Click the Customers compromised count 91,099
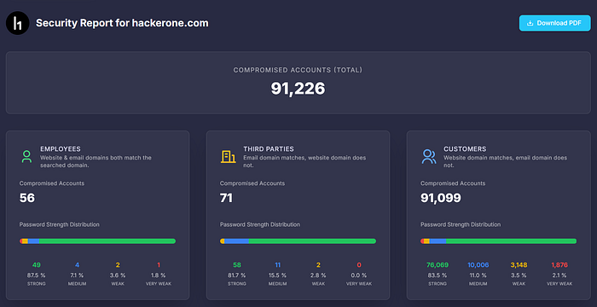Image resolution: width=597 pixels, height=307 pixels. [441, 198]
